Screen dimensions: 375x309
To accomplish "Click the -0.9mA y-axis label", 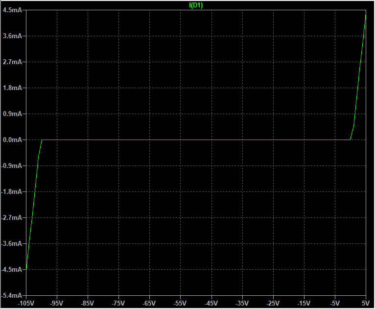I will coord(11,166).
